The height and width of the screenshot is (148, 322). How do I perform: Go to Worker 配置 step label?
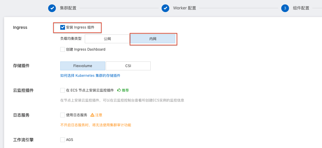[x=185, y=8]
